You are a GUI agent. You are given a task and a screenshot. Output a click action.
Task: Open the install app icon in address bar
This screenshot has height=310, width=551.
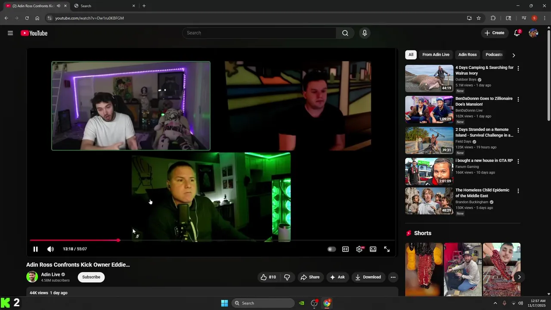(469, 18)
